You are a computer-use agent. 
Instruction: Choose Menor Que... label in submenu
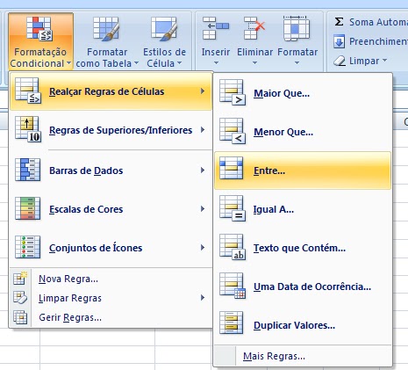283,132
